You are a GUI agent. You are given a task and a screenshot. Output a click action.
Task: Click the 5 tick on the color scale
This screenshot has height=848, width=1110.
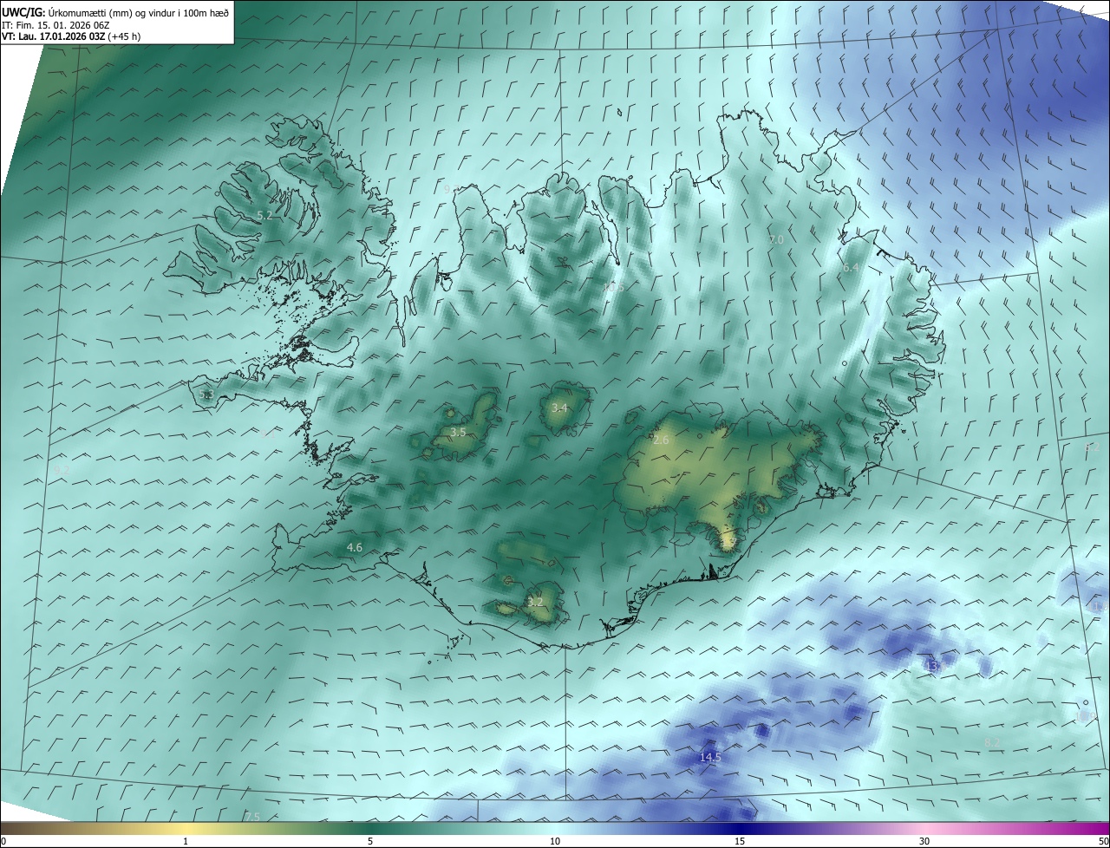click(x=370, y=841)
